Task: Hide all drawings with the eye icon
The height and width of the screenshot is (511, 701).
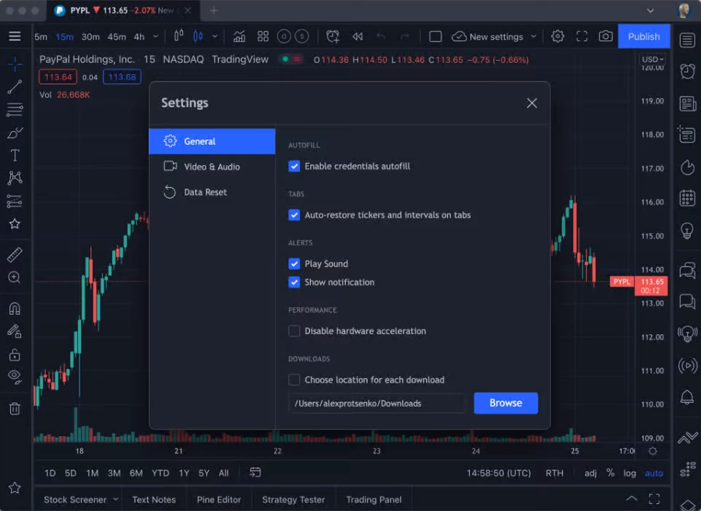Action: (x=15, y=377)
